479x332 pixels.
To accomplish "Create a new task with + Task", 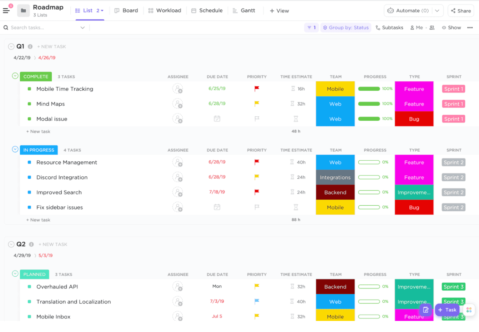I will (447, 310).
